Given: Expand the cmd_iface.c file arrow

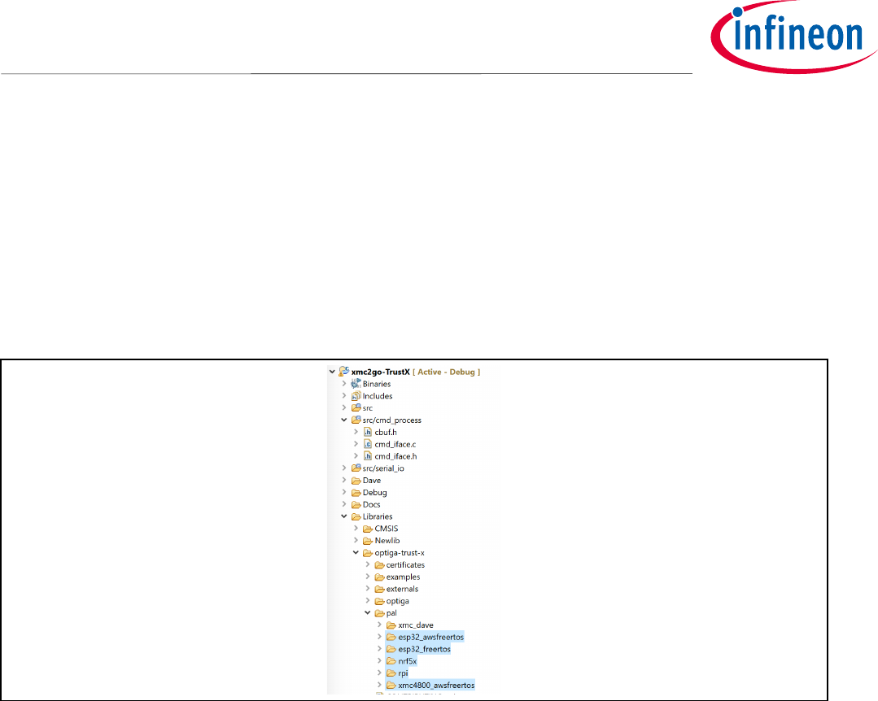Looking at the screenshot, I should [356, 444].
